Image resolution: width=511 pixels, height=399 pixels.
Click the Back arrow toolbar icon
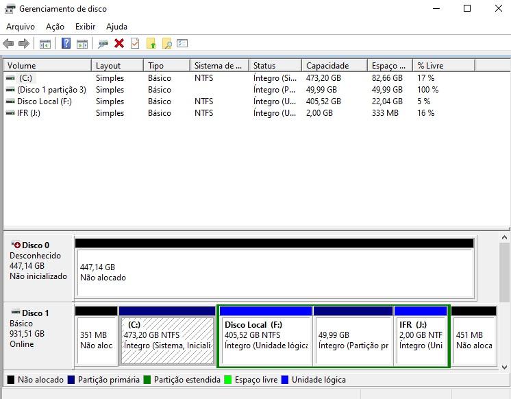pyautogui.click(x=8, y=43)
